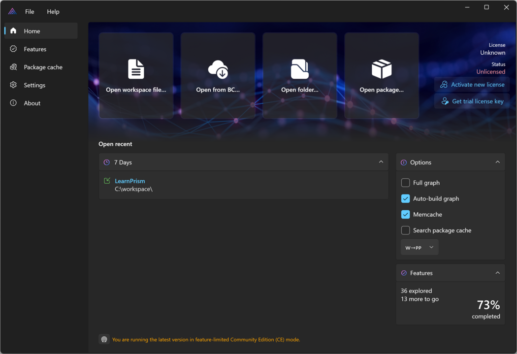Click the update status icon at bottom
Image resolution: width=517 pixels, height=354 pixels.
(104, 339)
